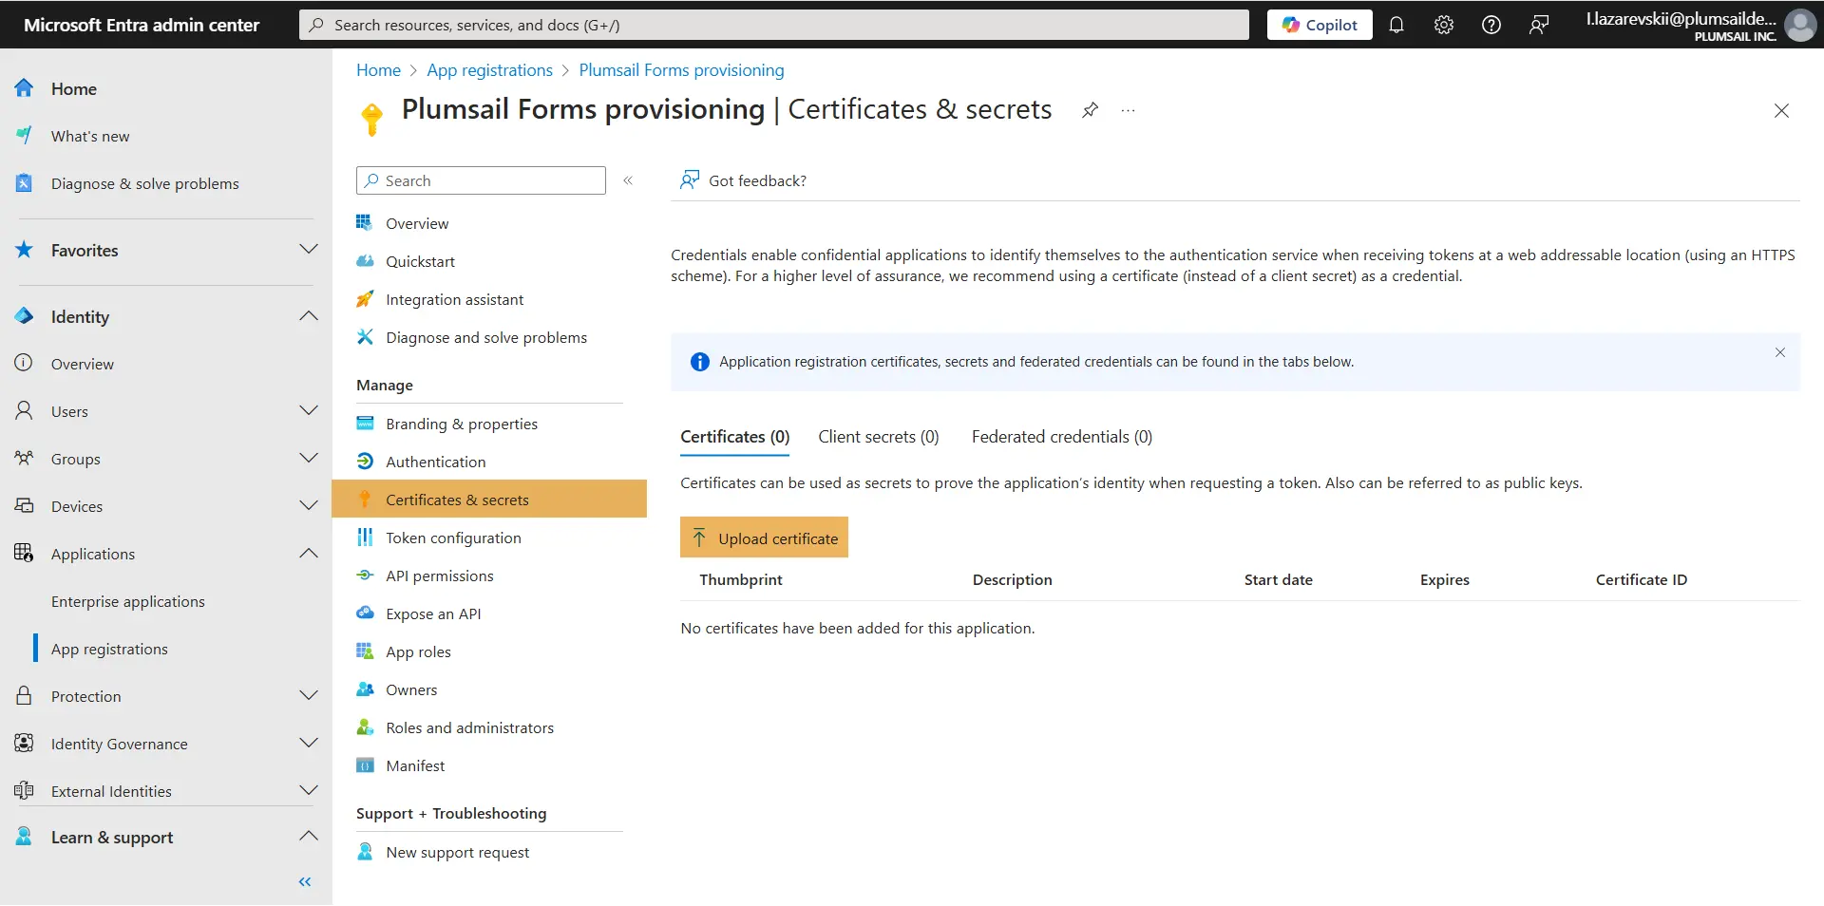Focus the global search resources box

774,25
